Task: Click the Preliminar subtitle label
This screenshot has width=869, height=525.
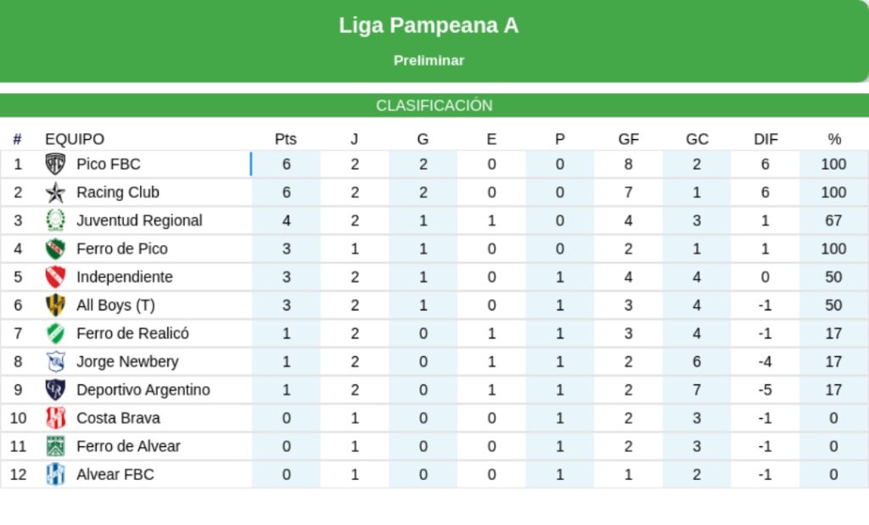Action: 429,61
